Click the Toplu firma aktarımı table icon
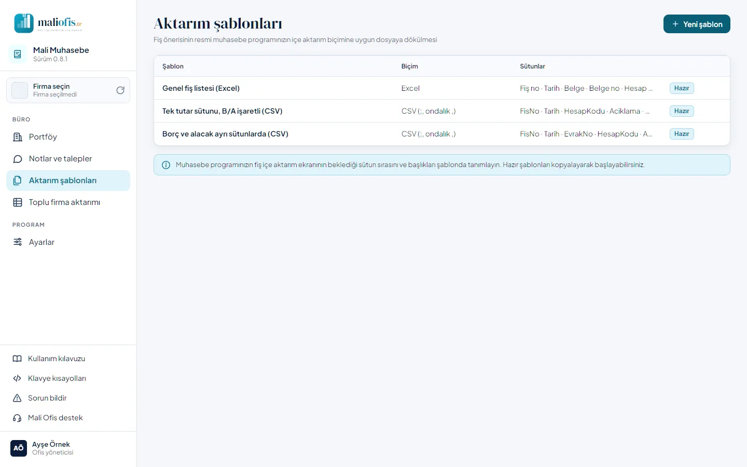 [18, 202]
